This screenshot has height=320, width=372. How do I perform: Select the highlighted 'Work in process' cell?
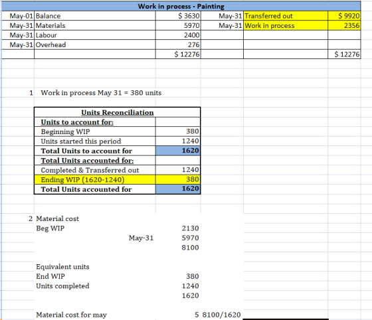pyautogui.click(x=286, y=25)
